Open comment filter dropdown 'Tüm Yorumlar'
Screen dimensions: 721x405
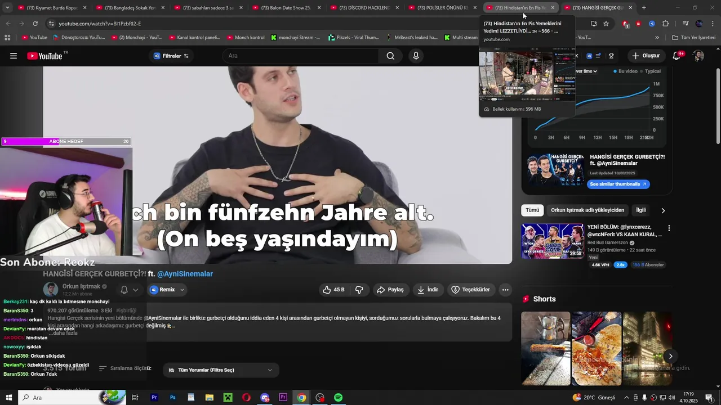pos(220,370)
